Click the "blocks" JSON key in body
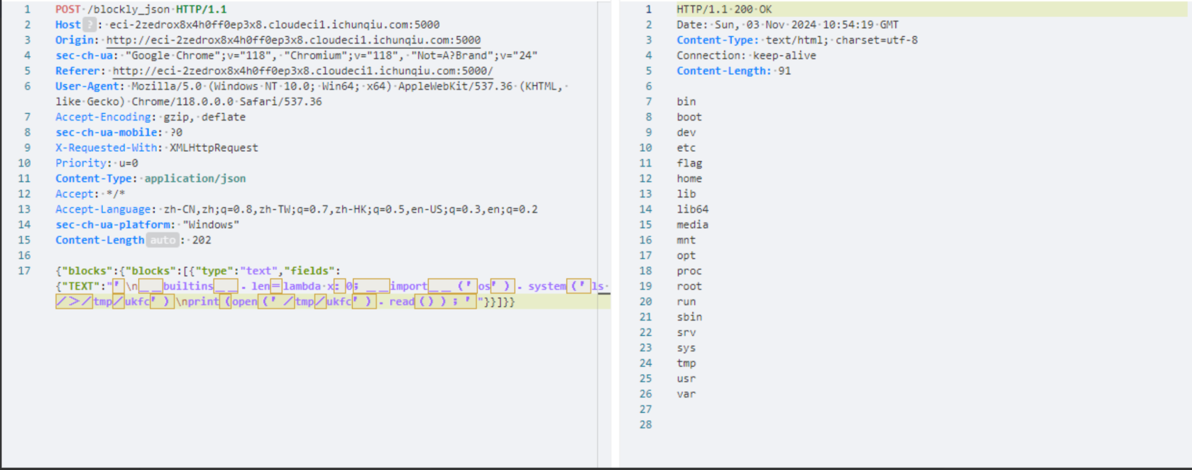Viewport: 1192px width, 470px height. coord(87,271)
